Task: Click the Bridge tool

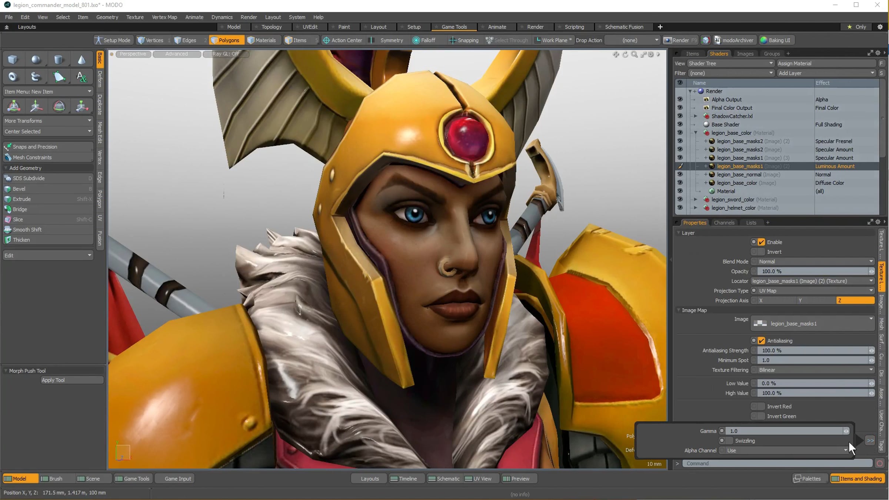Action: 48,209
